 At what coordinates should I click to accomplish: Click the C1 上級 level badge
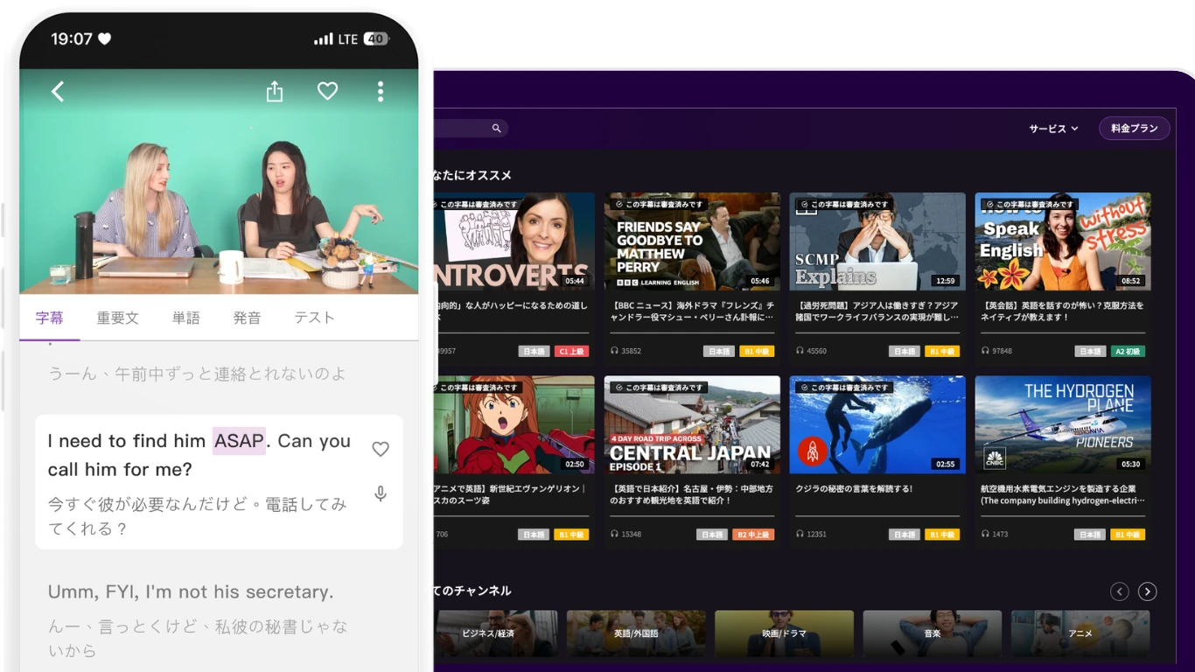pyautogui.click(x=571, y=351)
